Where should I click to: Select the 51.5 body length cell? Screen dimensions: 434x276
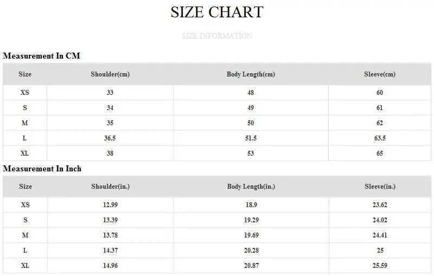tap(251, 138)
